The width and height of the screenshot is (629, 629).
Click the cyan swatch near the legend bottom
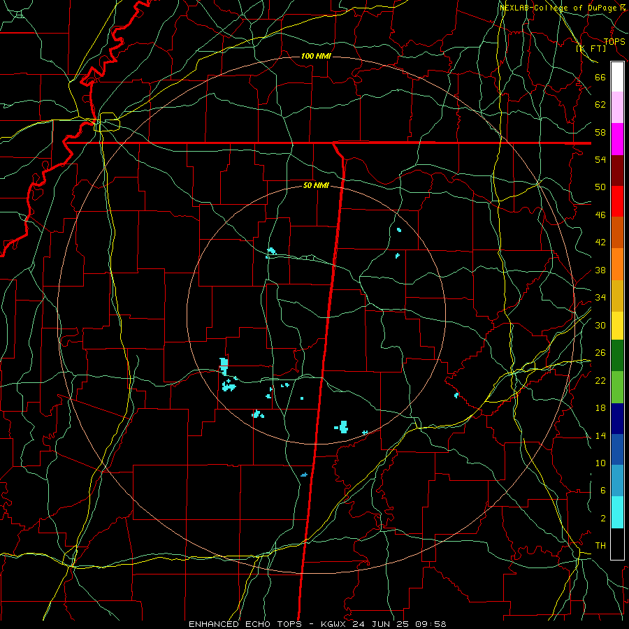[x=617, y=512]
